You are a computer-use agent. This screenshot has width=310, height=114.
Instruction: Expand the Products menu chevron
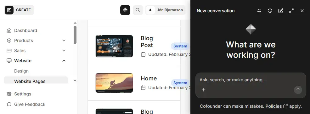coord(64,41)
